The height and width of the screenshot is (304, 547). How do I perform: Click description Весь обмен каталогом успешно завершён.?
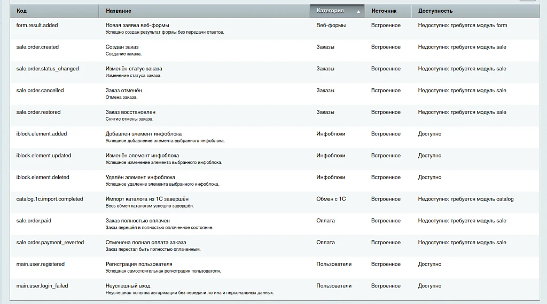(x=150, y=206)
